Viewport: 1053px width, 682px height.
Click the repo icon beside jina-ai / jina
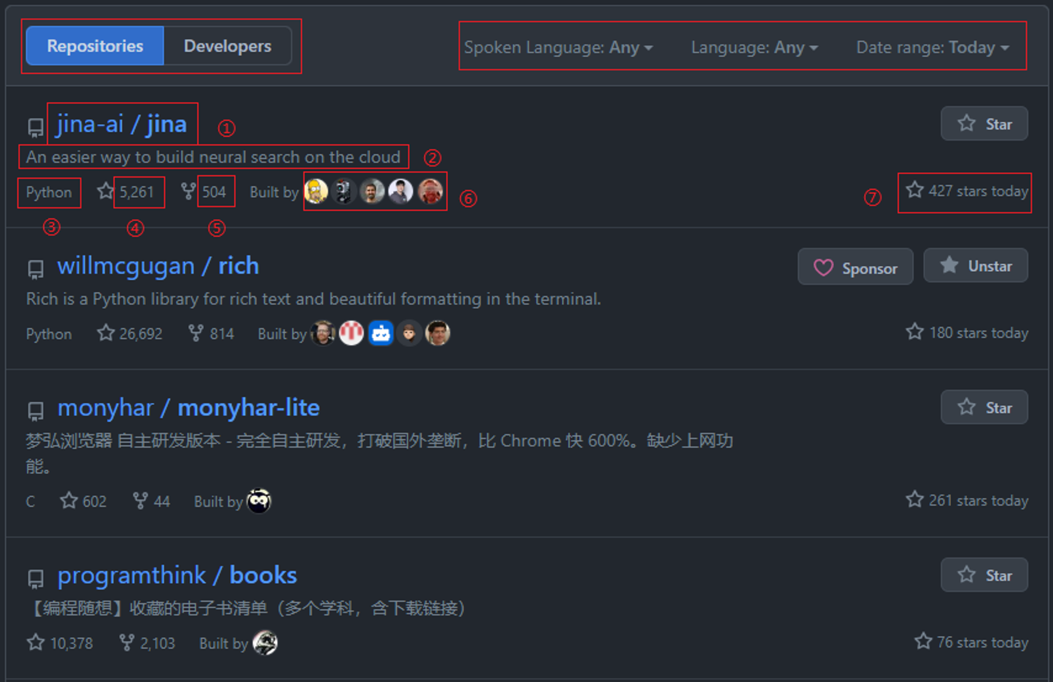tap(35, 127)
